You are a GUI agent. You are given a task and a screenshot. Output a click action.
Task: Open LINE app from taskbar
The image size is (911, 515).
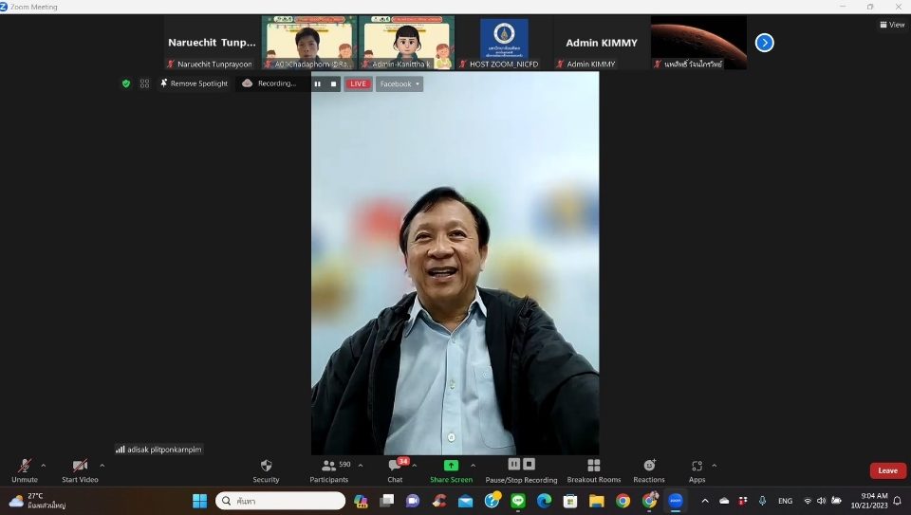click(518, 501)
